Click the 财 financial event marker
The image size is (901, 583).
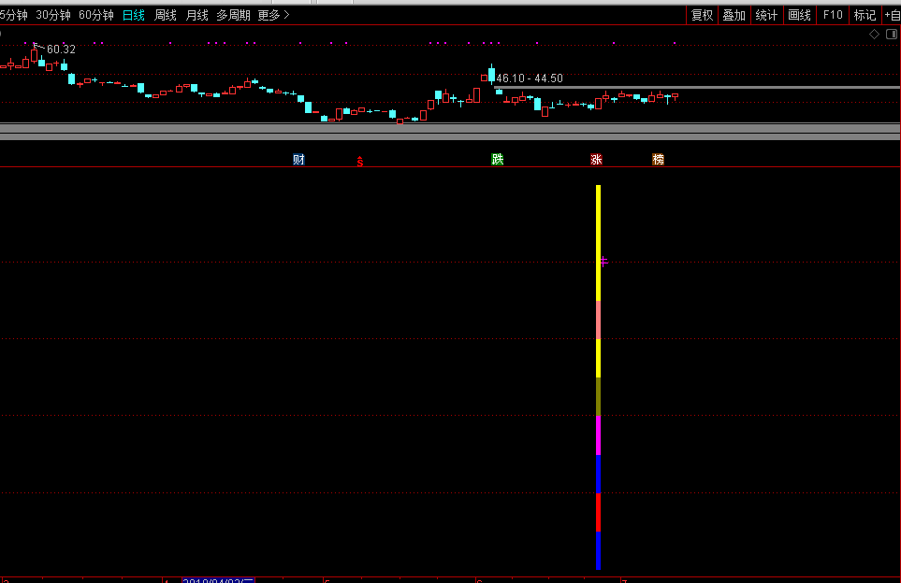(x=298, y=160)
